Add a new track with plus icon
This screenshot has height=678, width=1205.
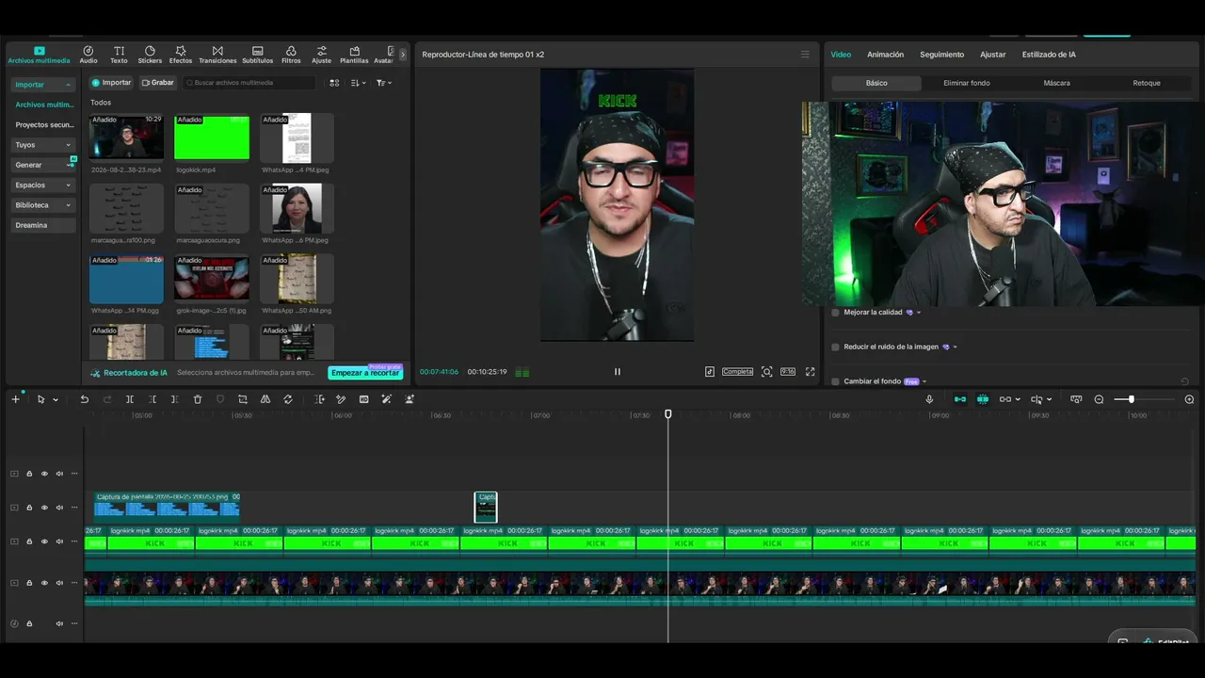pos(15,399)
